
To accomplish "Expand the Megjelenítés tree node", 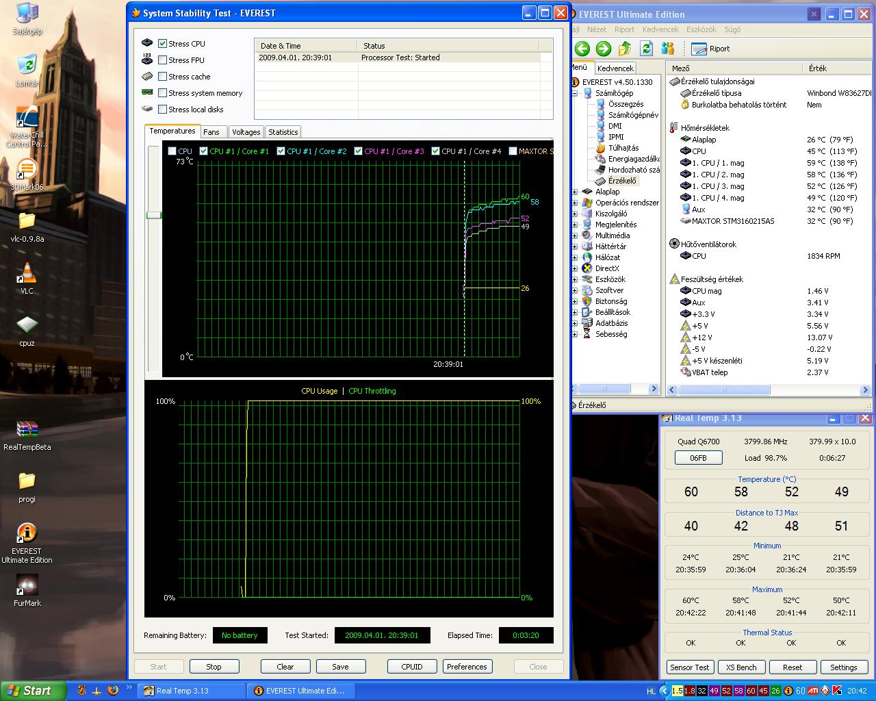I will click(576, 225).
